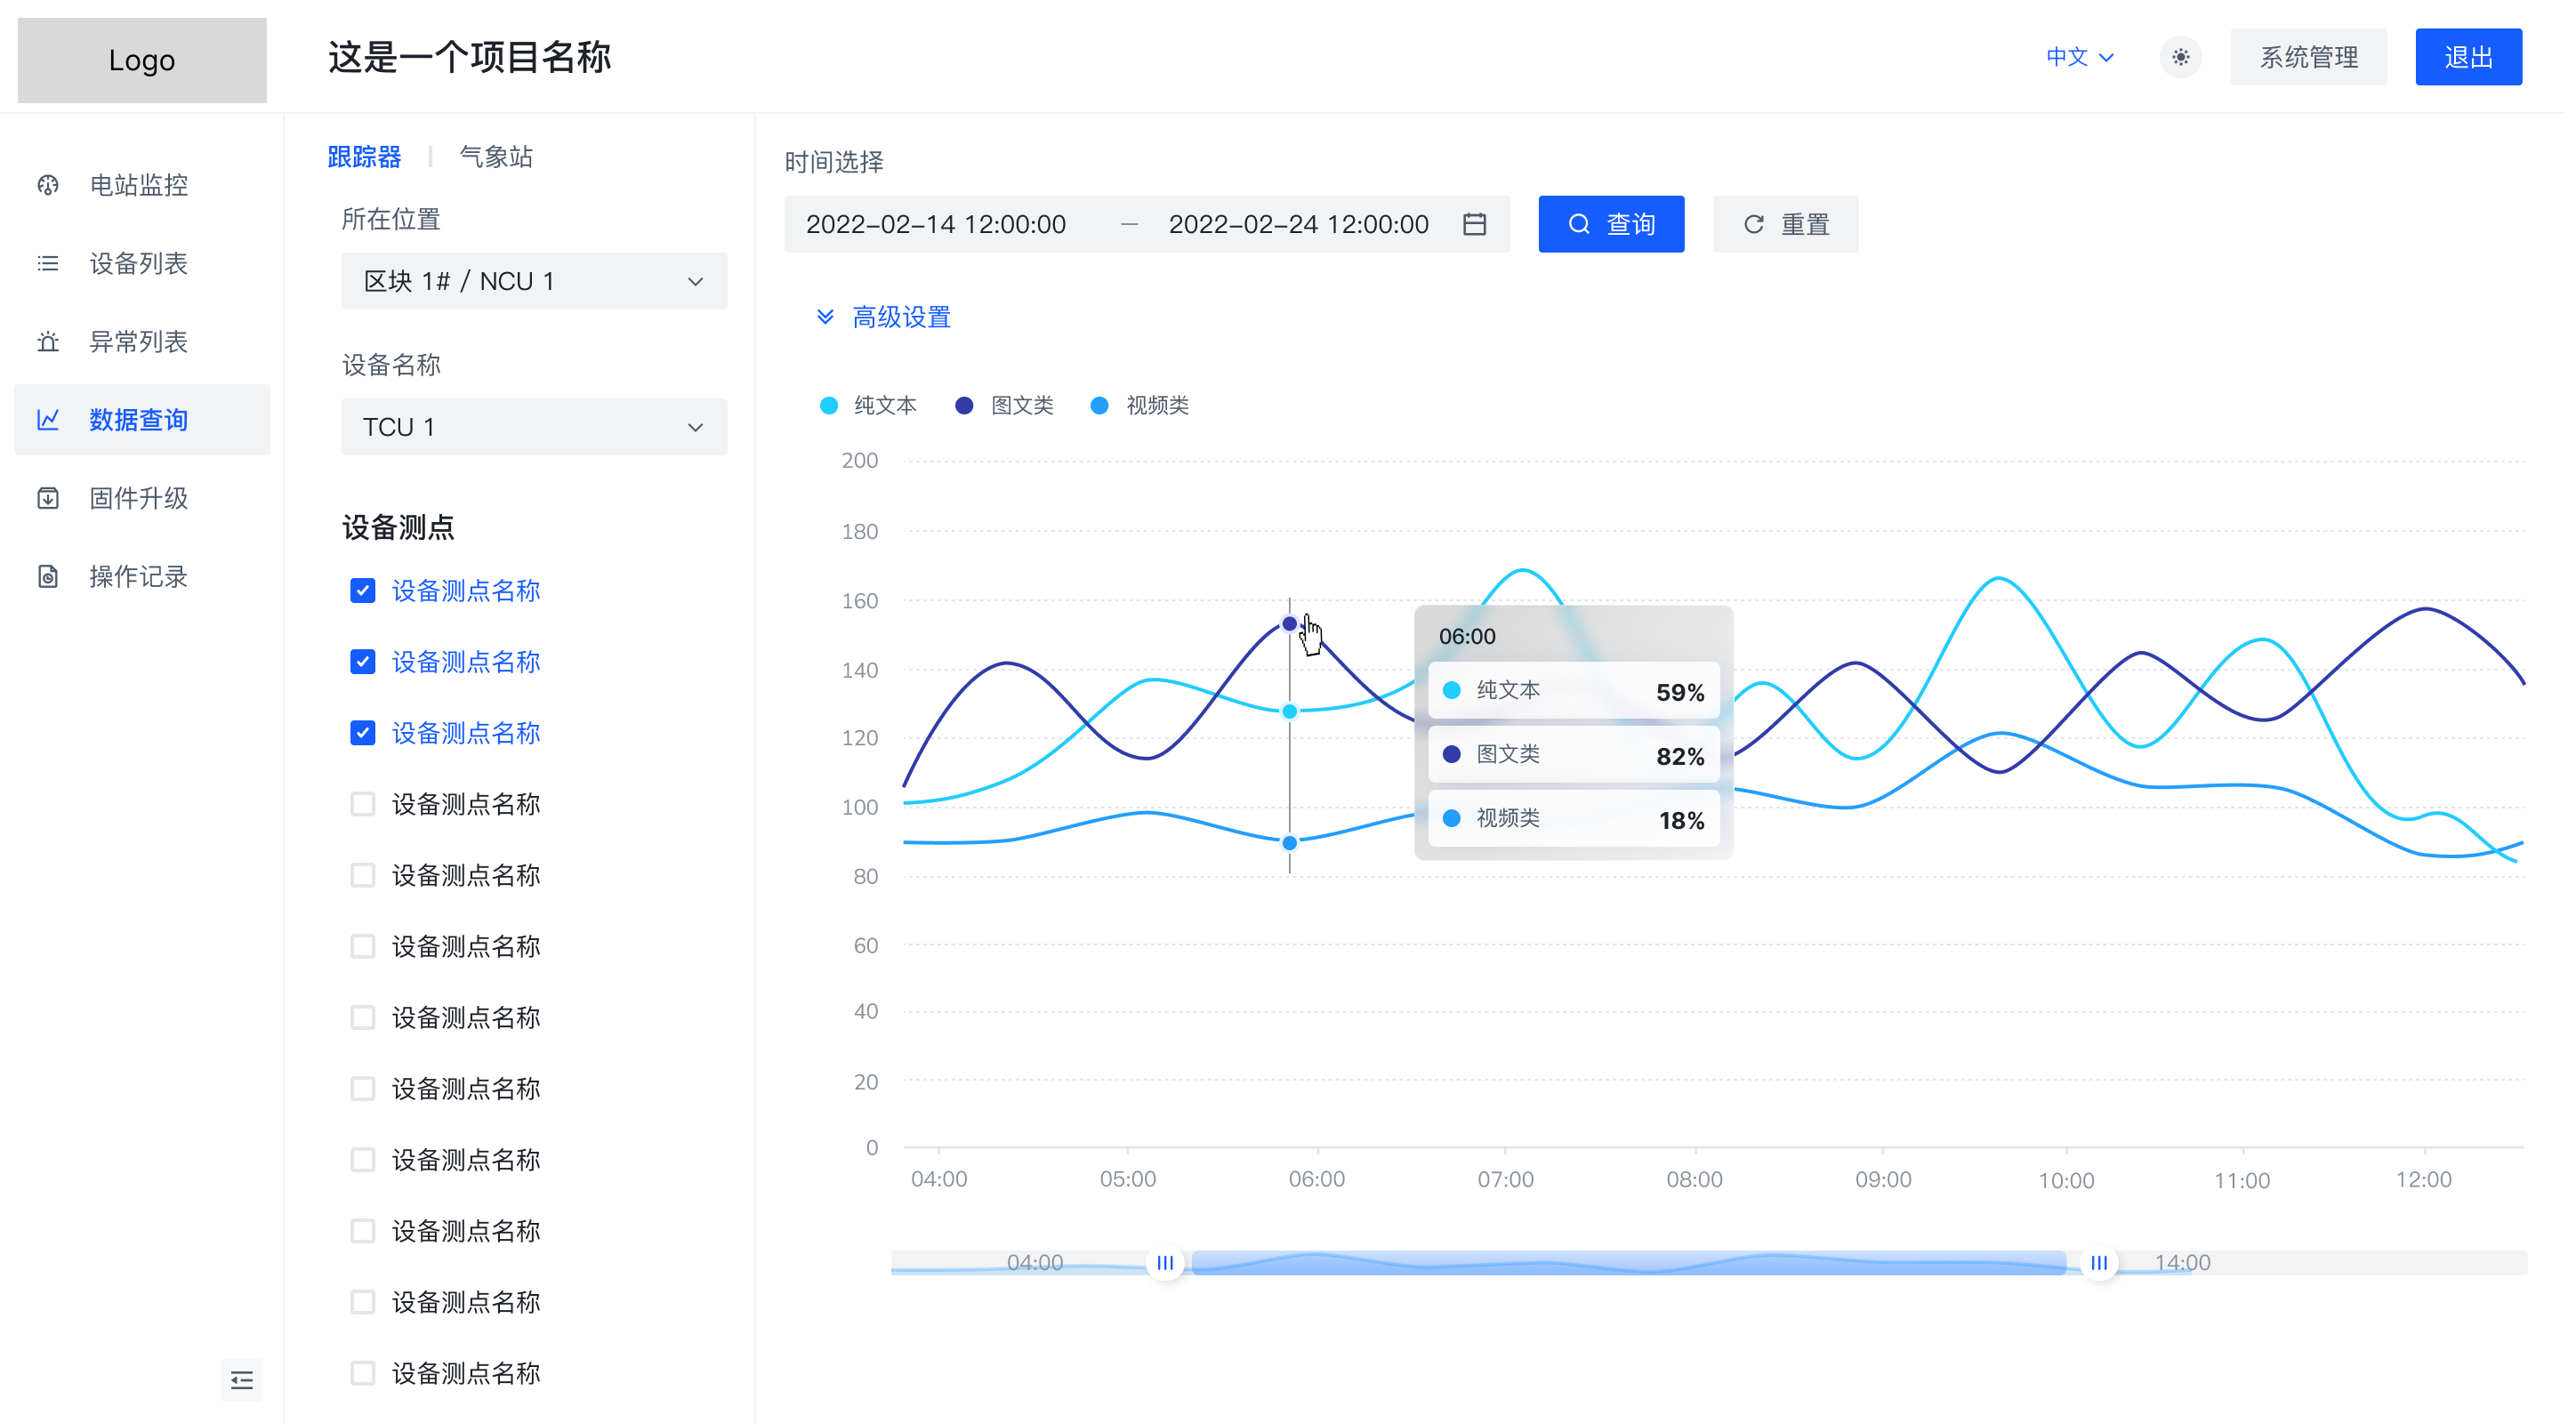
Task: Check the seventh 设备测点名称 checkbox
Action: tap(363, 1017)
